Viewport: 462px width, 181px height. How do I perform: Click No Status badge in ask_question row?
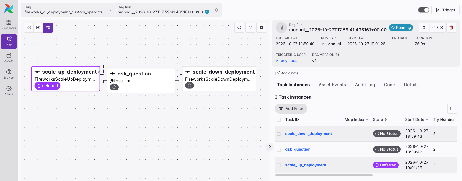(387, 149)
